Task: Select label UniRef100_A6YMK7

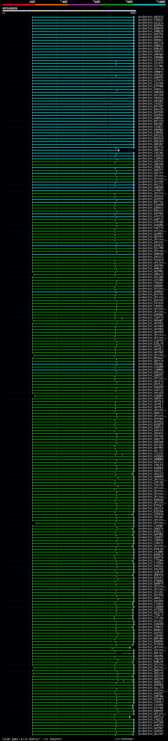Action: pos(150,728)
